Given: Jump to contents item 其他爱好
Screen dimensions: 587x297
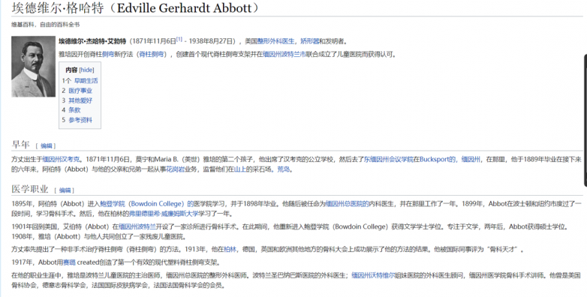Looking at the screenshot, I should (80, 100).
